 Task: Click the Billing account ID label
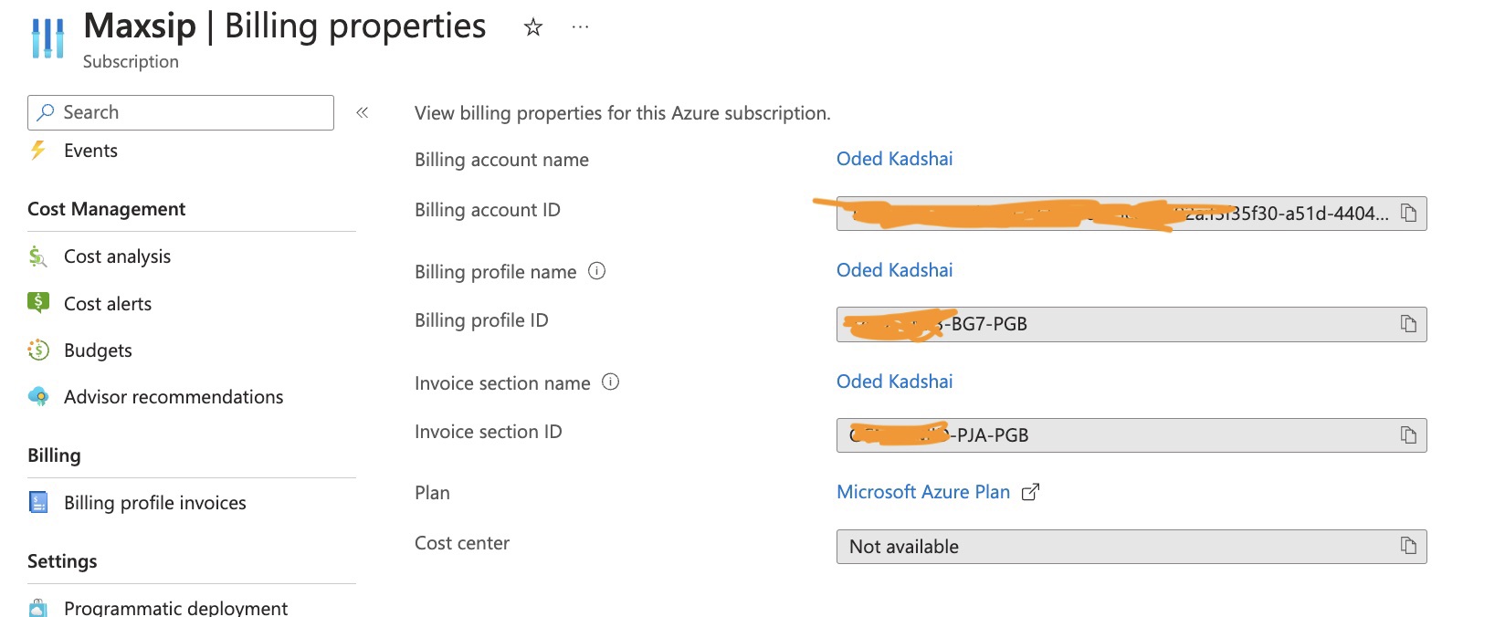488,210
